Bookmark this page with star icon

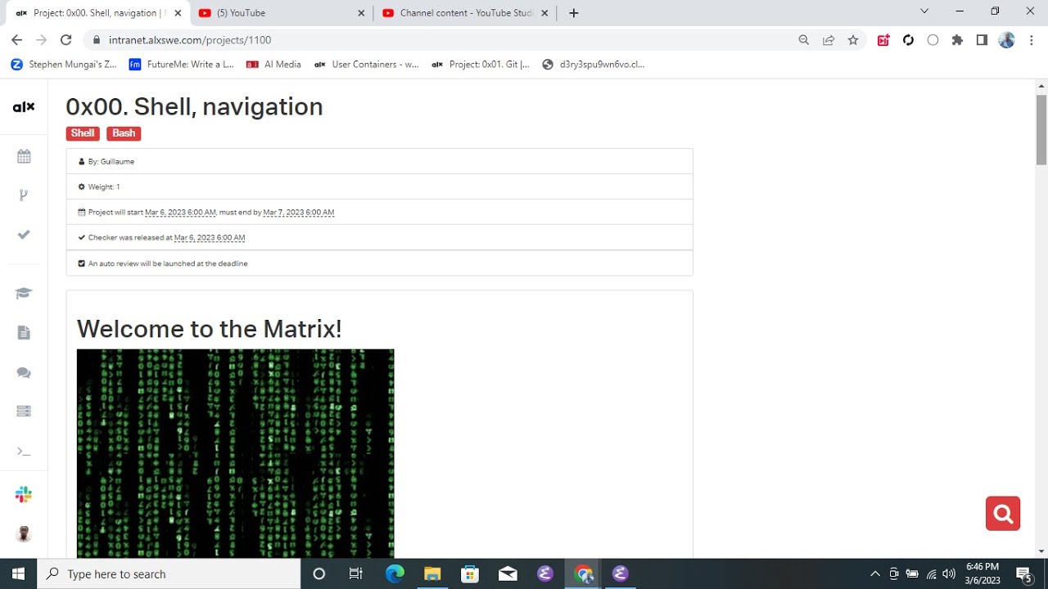pyautogui.click(x=853, y=40)
